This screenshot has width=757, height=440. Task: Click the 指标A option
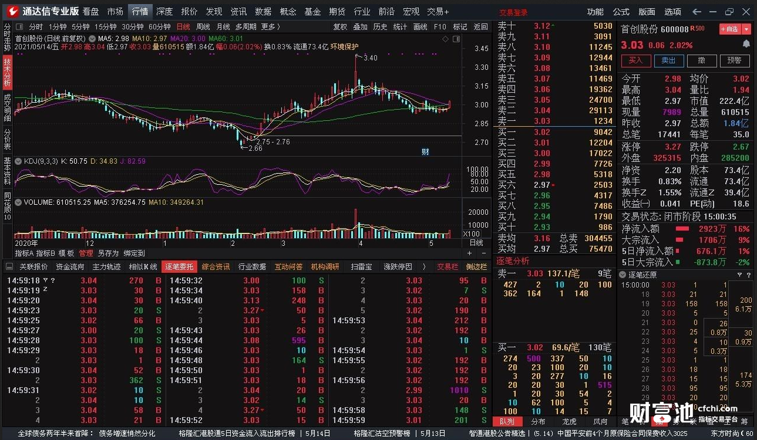click(24, 253)
